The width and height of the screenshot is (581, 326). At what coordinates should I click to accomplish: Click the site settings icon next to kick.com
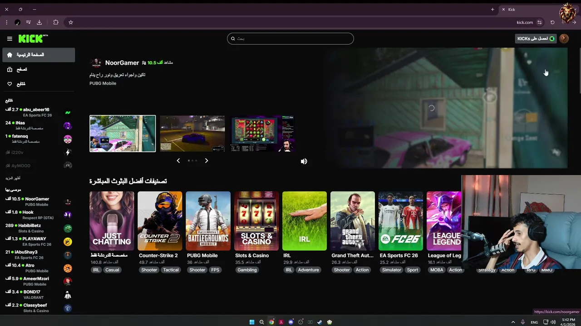[x=539, y=22]
